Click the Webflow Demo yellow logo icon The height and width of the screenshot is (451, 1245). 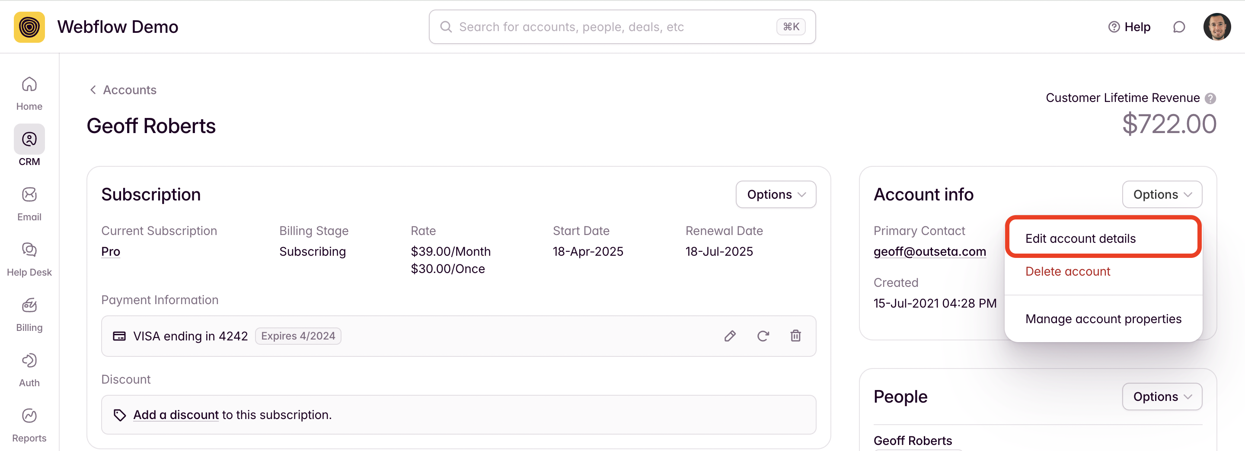(29, 27)
